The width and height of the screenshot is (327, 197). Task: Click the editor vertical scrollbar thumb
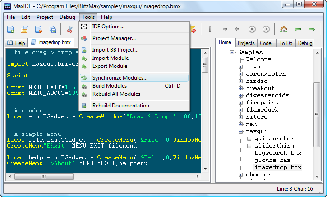coord(205,65)
